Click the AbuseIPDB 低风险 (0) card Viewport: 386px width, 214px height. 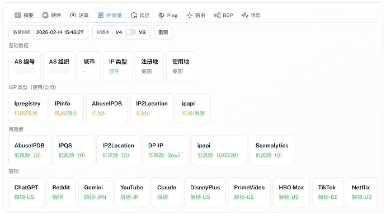[x=29, y=150]
